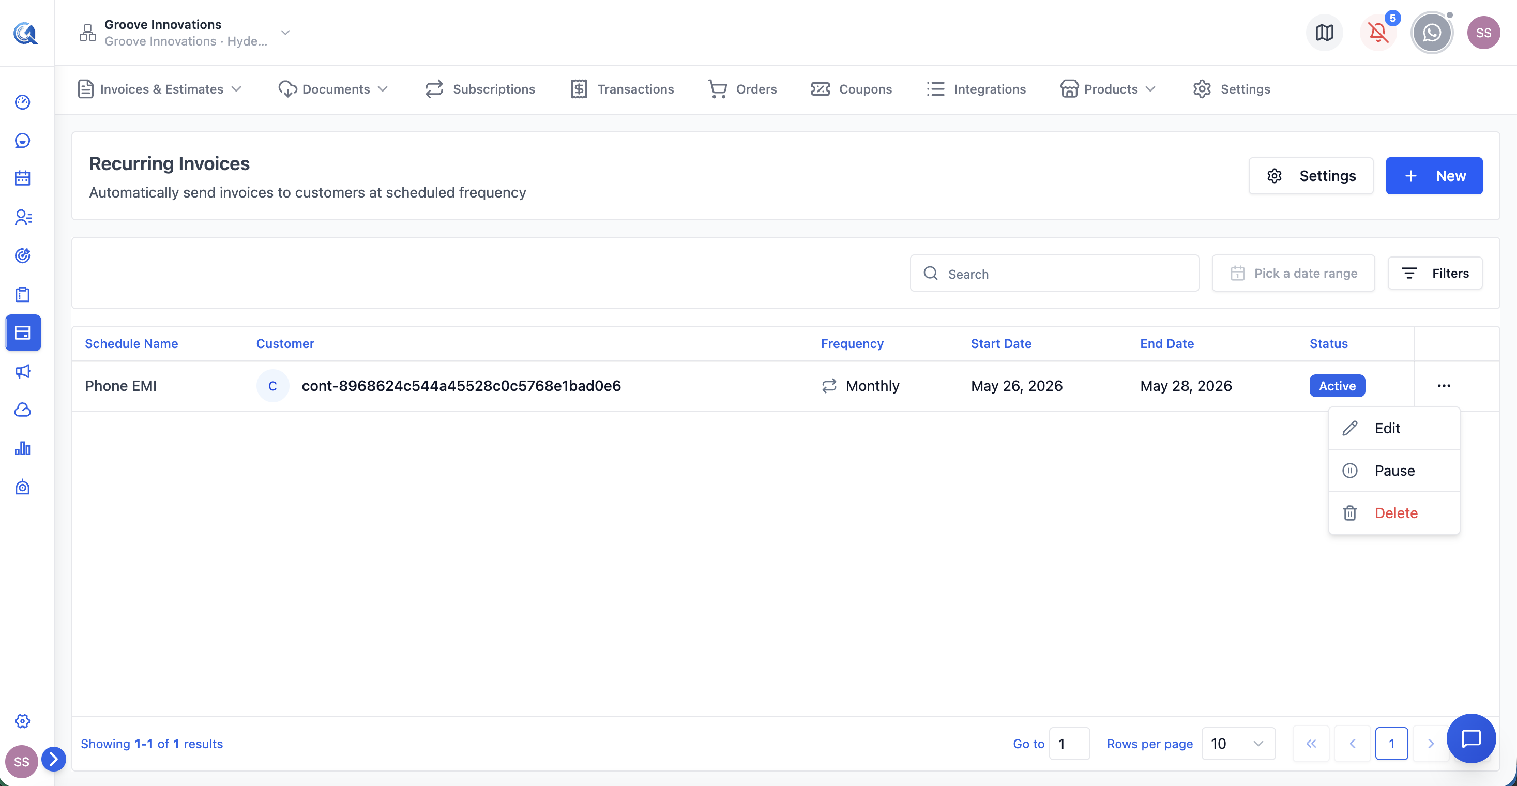Go to the Subscriptions tab
The image size is (1517, 786).
tap(480, 89)
